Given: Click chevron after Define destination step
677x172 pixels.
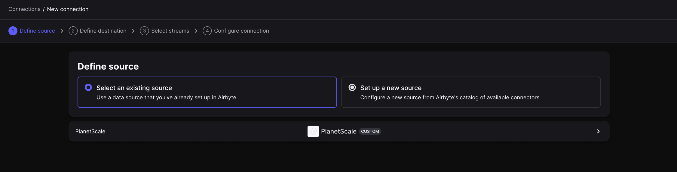Looking at the screenshot, I should pyautogui.click(x=133, y=31).
